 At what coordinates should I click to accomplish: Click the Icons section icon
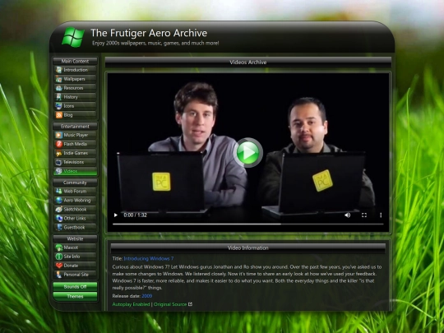pos(58,106)
